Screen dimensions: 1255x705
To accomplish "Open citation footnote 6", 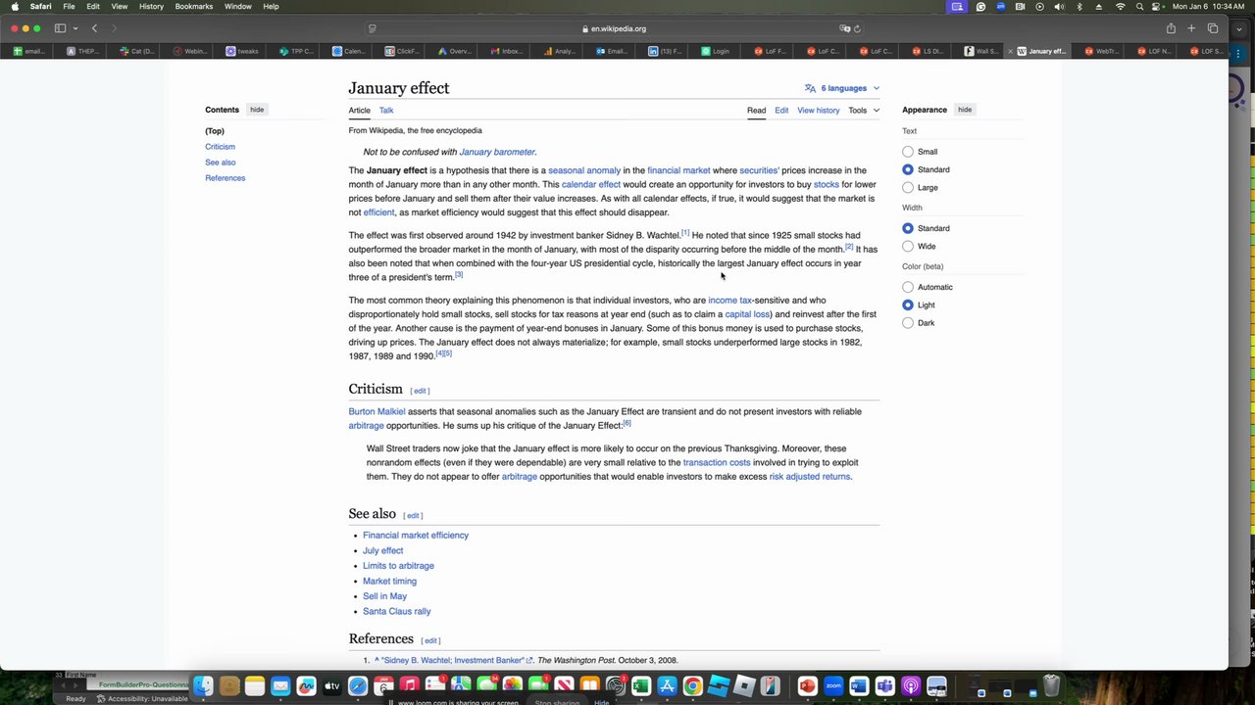I will tap(627, 423).
